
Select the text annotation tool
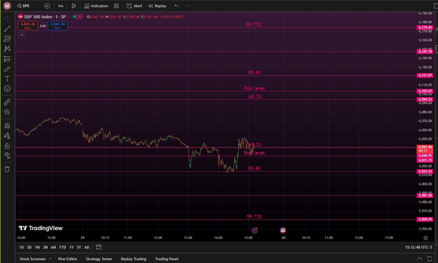coord(7,79)
